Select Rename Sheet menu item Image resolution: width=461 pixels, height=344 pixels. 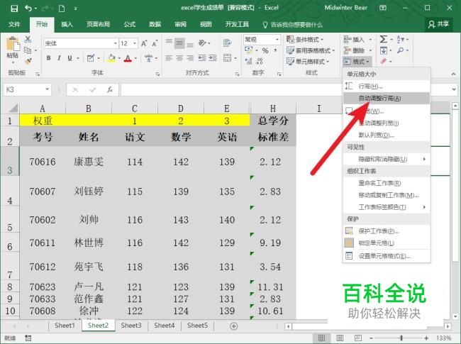[387, 183]
